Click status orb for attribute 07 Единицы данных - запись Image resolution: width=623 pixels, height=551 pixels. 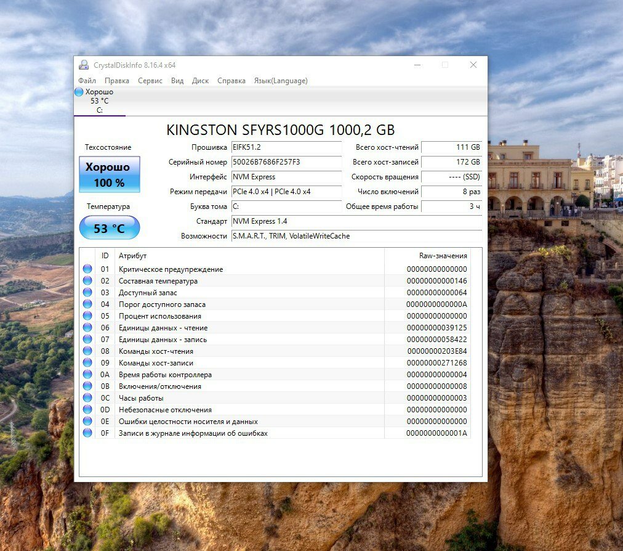[x=87, y=340]
